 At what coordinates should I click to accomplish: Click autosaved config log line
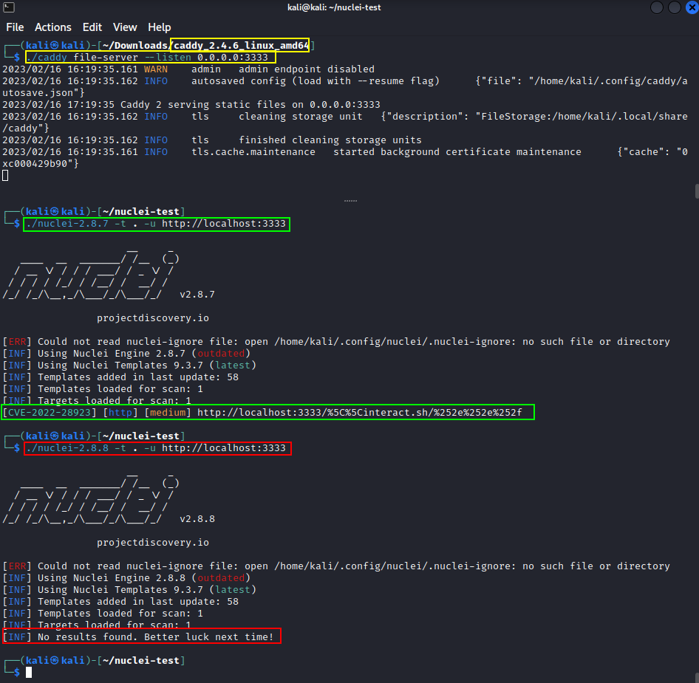(345, 87)
